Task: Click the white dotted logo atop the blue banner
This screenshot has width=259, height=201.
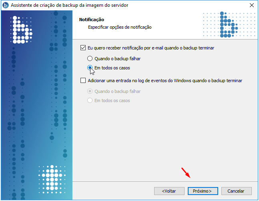Action: 21,30
